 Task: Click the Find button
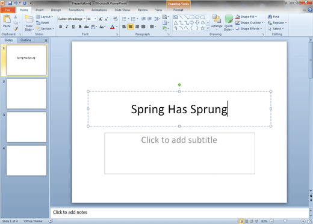pos(273,17)
